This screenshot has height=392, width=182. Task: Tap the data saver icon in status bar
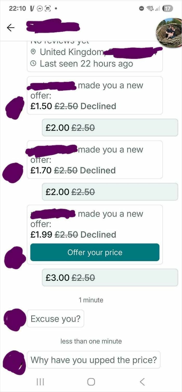pos(142,8)
